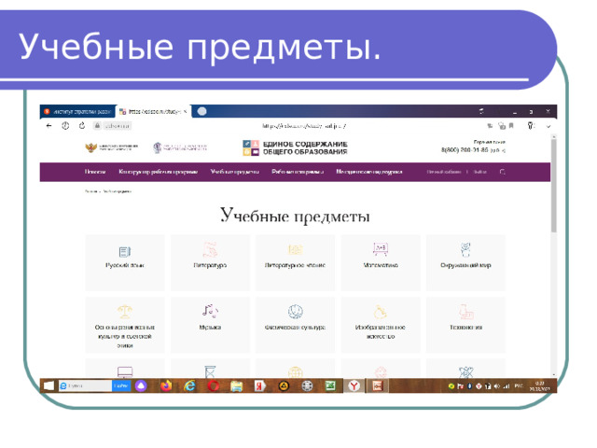
Task: Open the Учебные предметы menu item
Action: point(234,172)
